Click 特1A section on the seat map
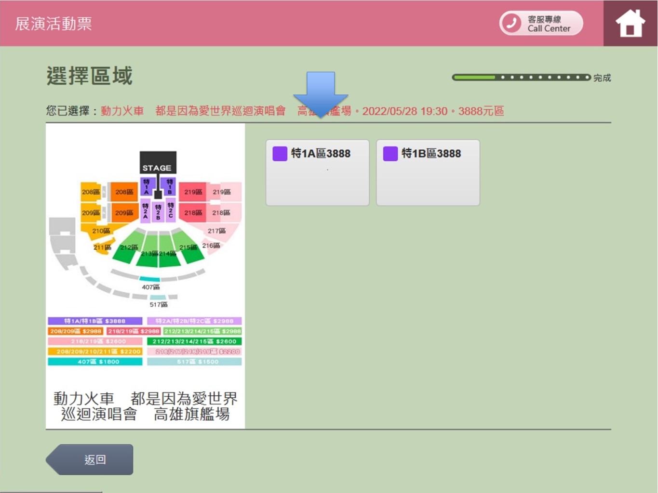Viewport: 658px width, 493px height. coord(147,187)
